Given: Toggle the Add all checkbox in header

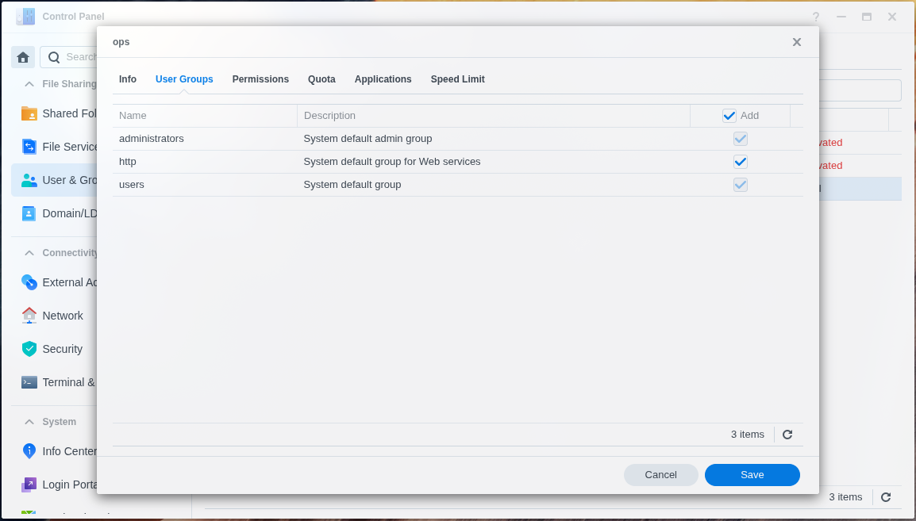Looking at the screenshot, I should (729, 116).
